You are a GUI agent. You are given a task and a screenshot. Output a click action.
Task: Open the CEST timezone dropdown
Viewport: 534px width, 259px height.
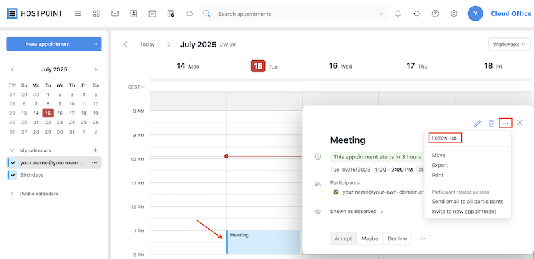tap(136, 87)
